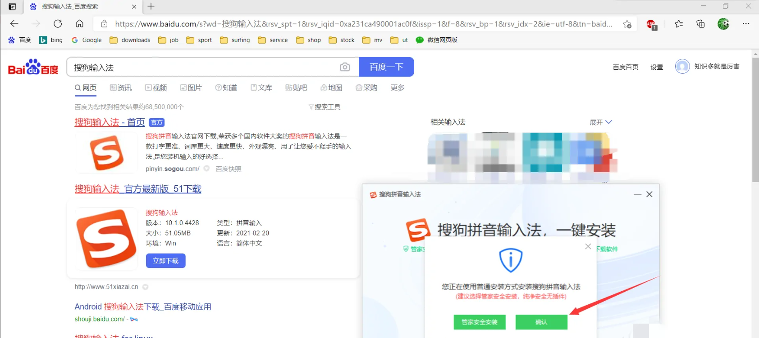Expand the surfing bookmark folder

point(235,40)
